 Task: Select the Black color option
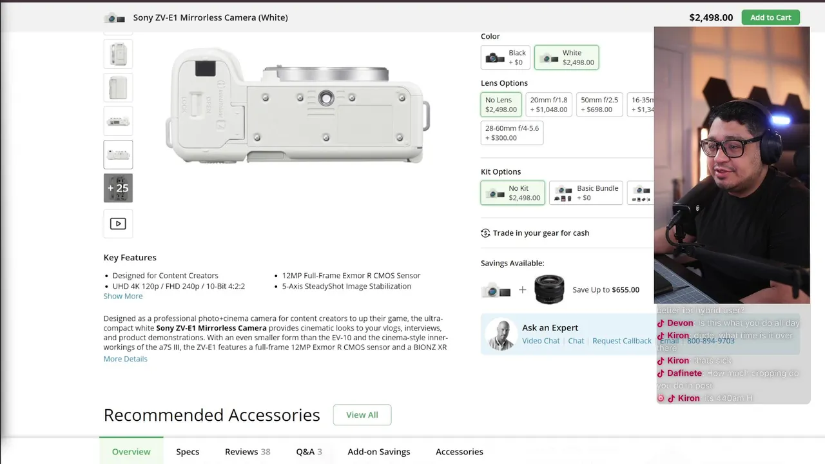(505, 57)
